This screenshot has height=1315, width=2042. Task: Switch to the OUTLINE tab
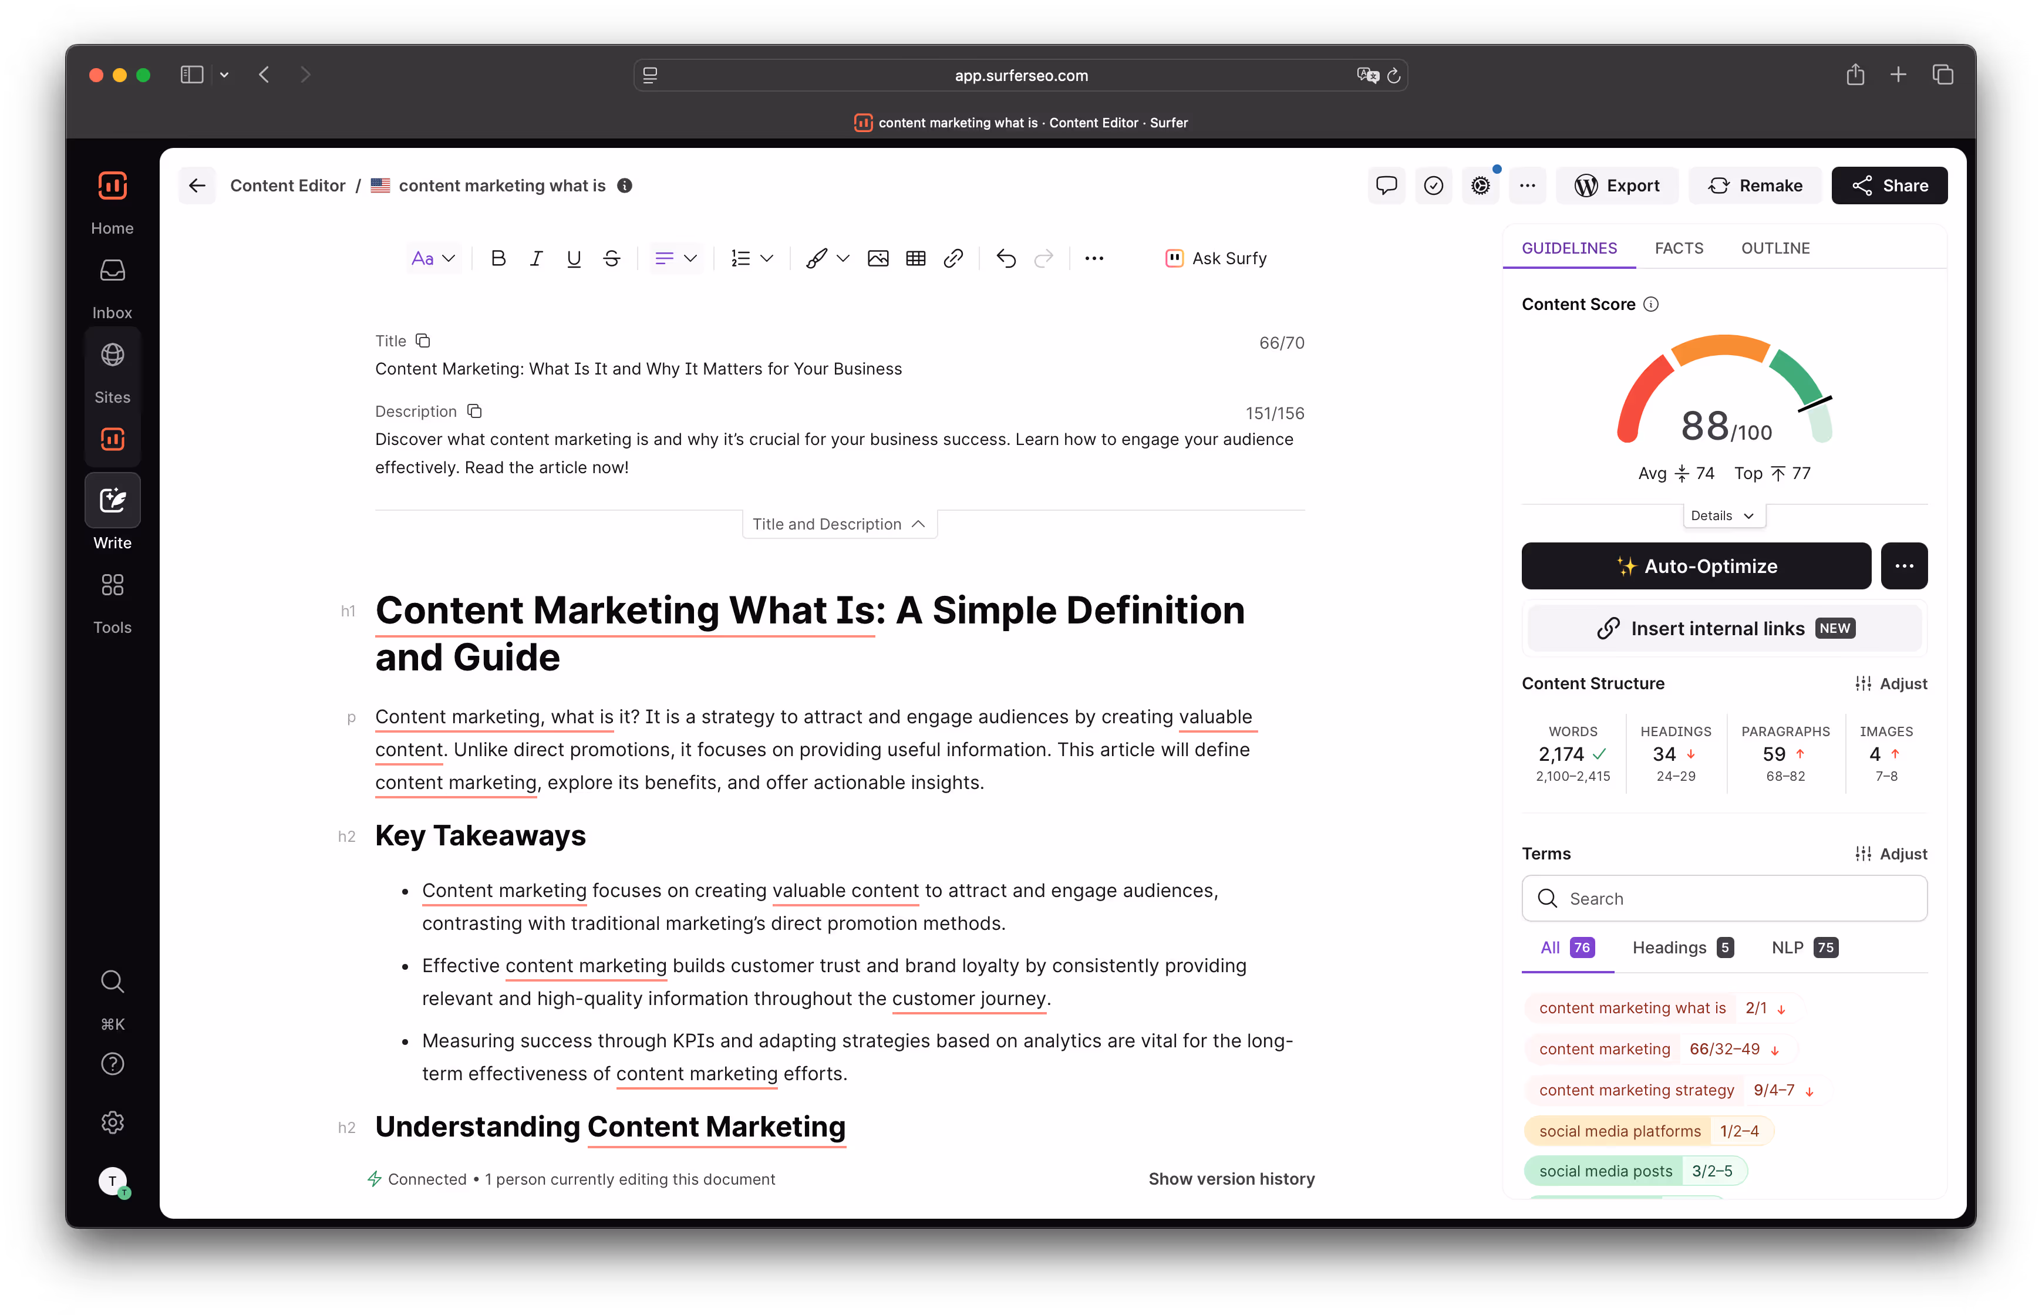1775,248
